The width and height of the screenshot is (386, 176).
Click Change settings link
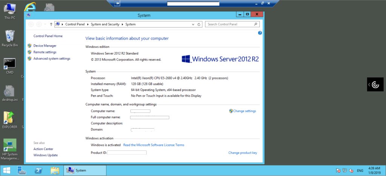click(244, 111)
